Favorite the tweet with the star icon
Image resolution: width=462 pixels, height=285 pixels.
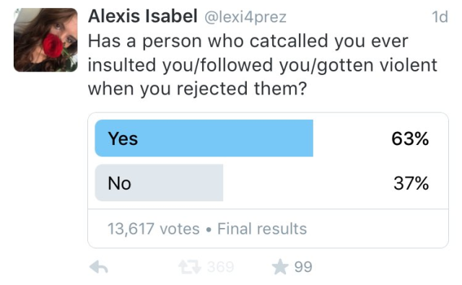pos(280,266)
